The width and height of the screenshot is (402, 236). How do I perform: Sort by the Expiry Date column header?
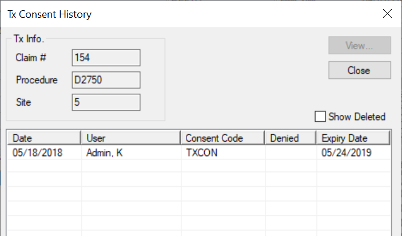[x=352, y=138]
